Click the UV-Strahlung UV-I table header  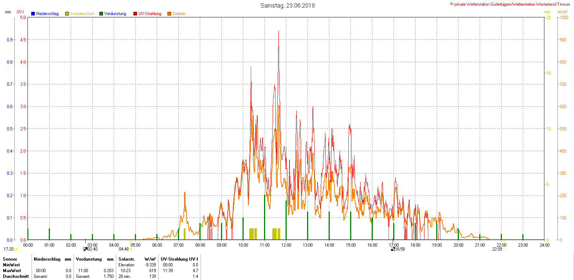coord(179,259)
